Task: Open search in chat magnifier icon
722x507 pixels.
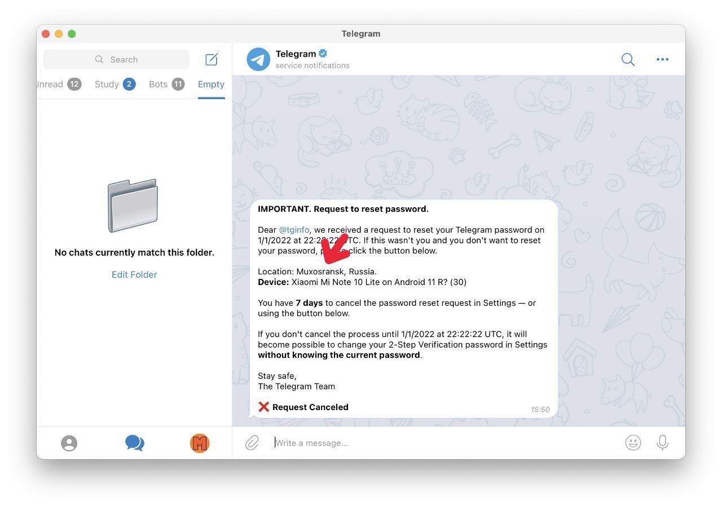Action: tap(628, 59)
